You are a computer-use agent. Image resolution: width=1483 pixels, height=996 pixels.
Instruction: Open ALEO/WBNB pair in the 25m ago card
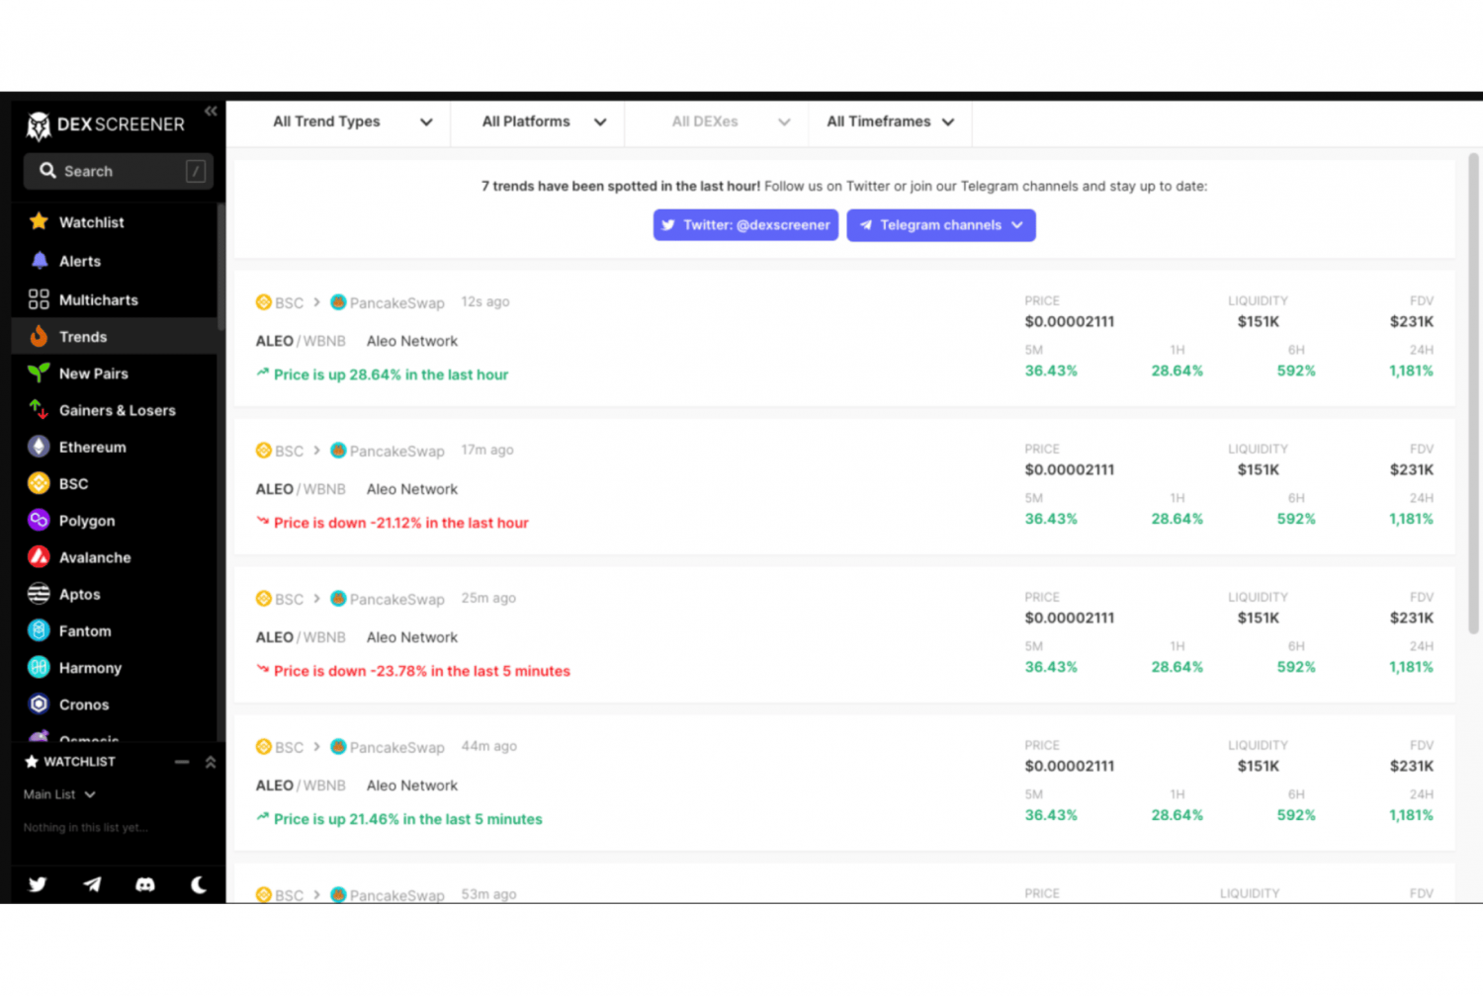pyautogui.click(x=301, y=637)
